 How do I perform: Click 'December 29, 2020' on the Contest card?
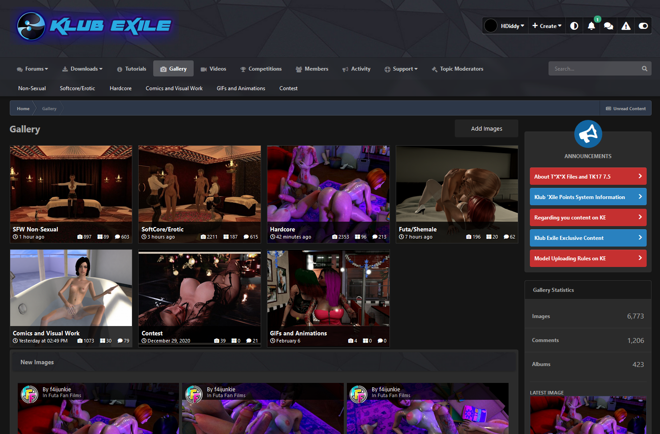click(x=166, y=341)
